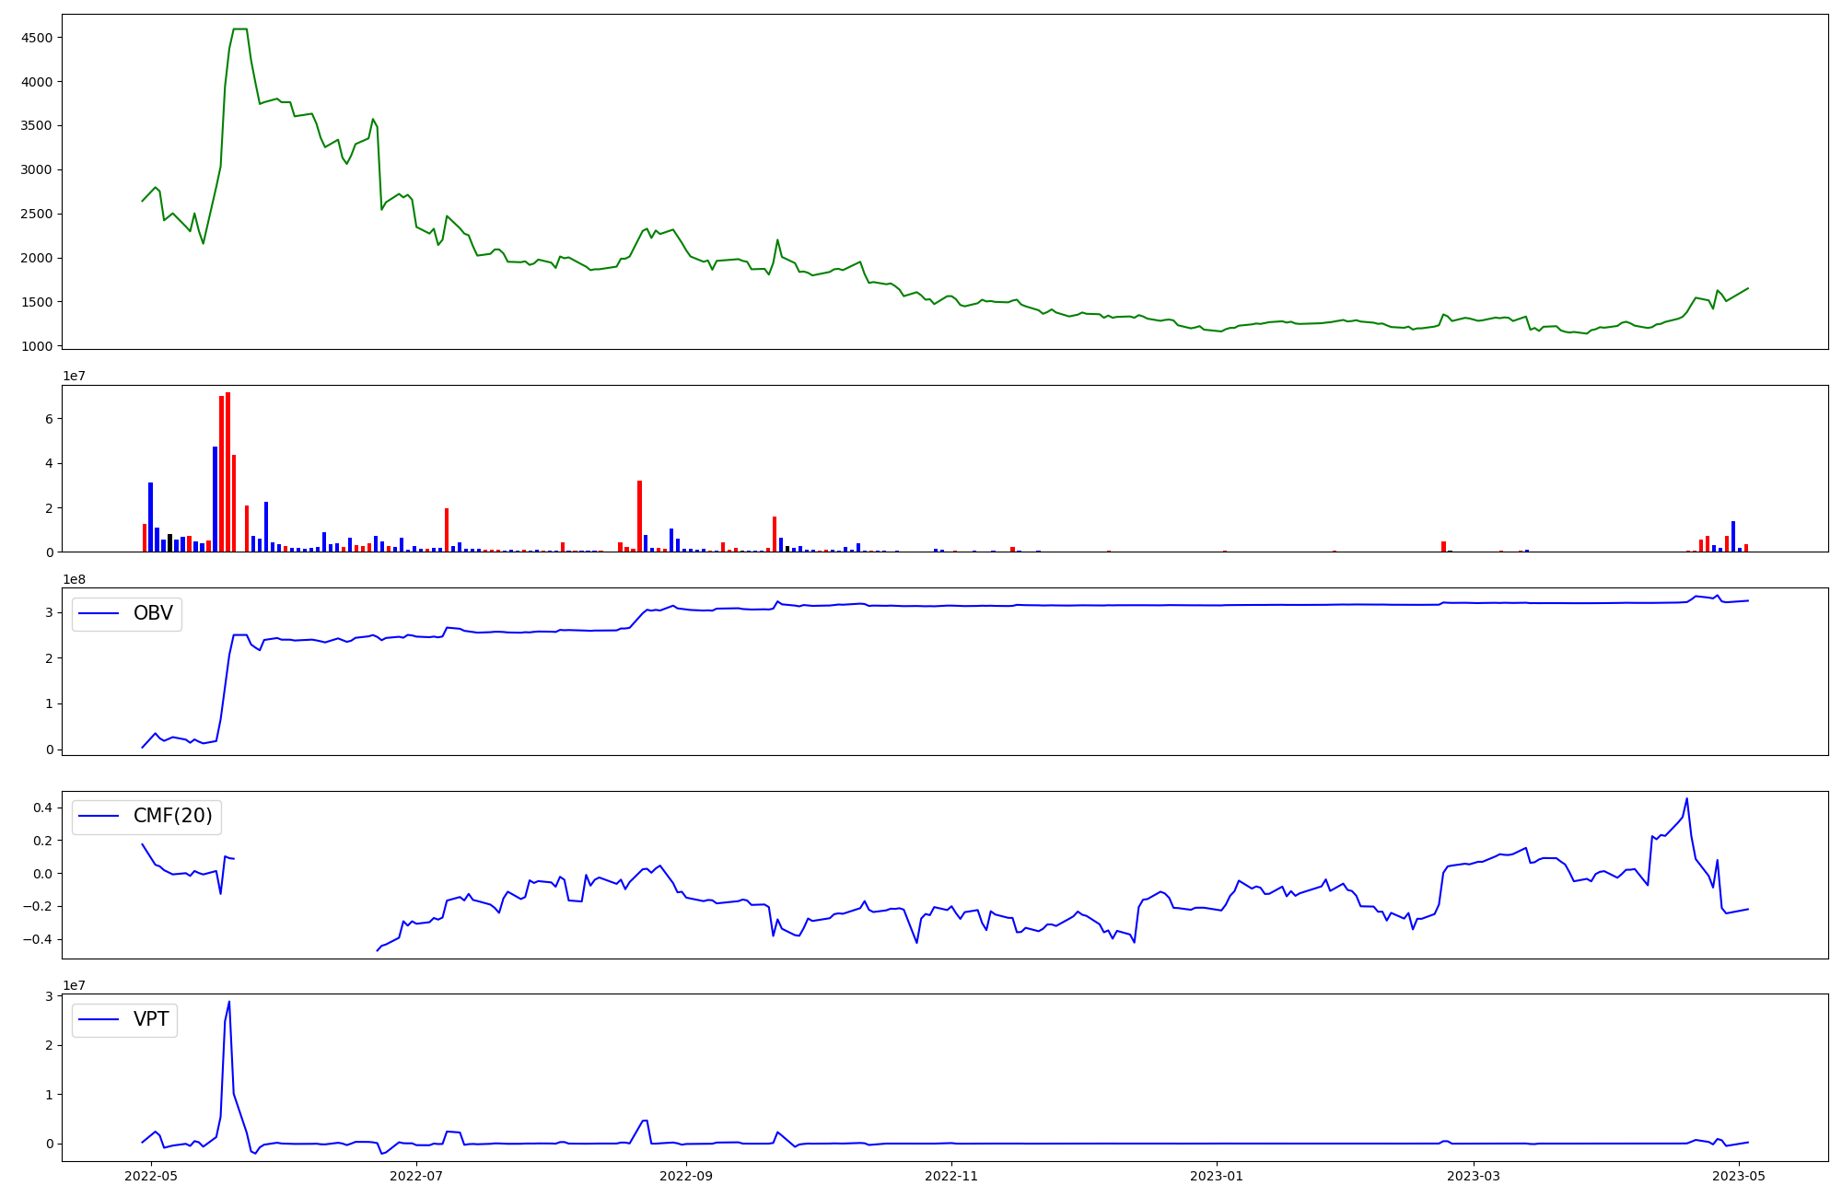Click the 0.4 tick on the CMF axis
Screen dimensions: 1842x1197
[x=43, y=808]
